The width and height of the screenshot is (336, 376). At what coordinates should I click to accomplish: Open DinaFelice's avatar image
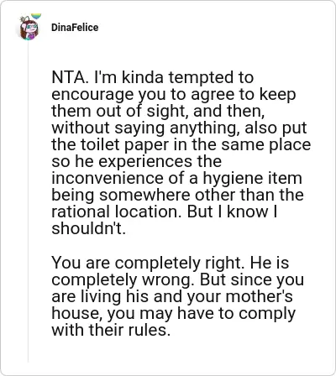[x=29, y=29]
